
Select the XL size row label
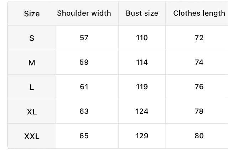click(x=32, y=112)
